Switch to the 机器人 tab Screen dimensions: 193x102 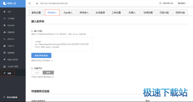point(132,12)
